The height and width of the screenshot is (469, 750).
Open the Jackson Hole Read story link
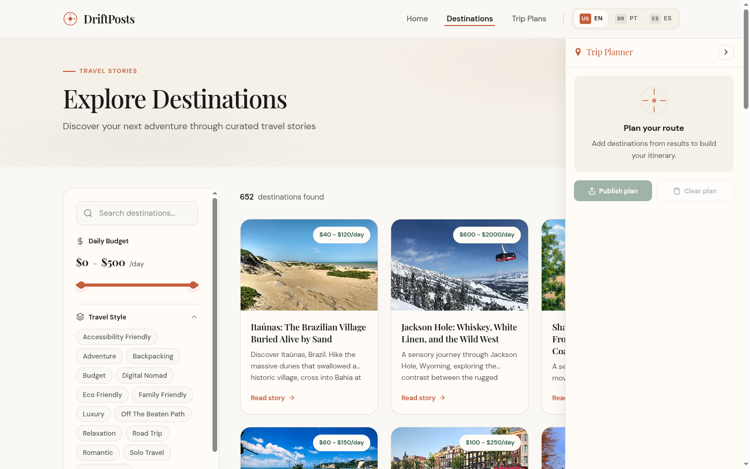click(x=418, y=398)
